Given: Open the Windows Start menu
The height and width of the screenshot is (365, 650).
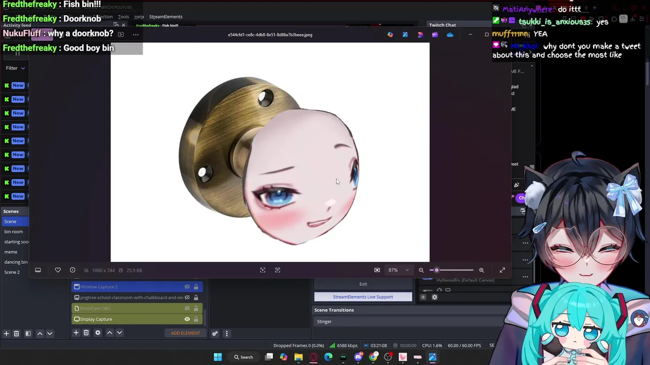Looking at the screenshot, I should tap(218, 357).
